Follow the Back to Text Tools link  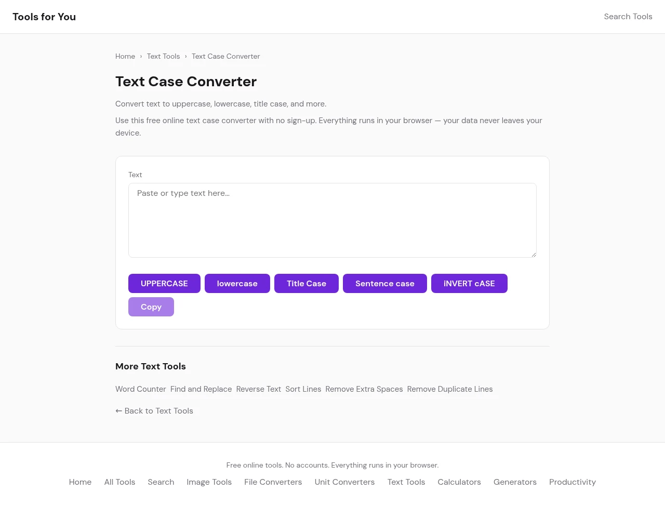coord(154,411)
